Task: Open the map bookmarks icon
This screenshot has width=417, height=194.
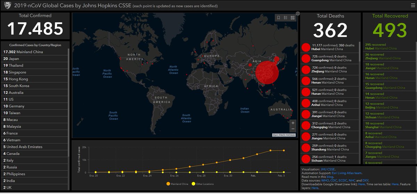Action: click(x=278, y=18)
